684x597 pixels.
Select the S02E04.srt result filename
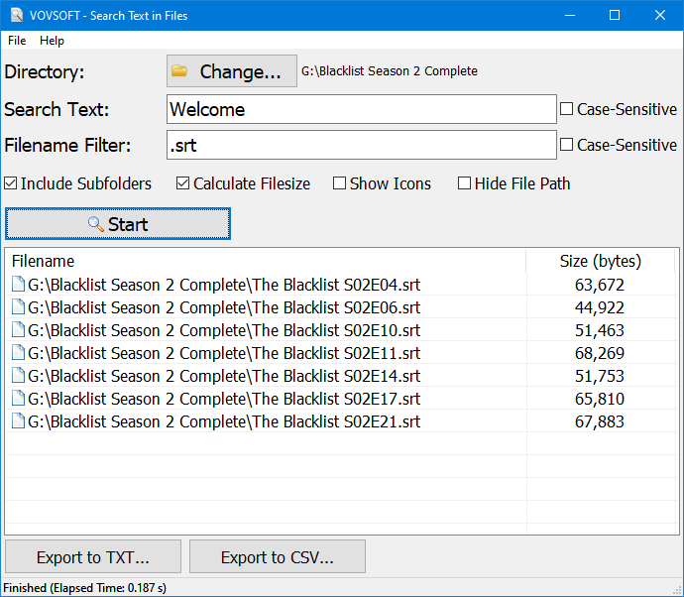224,285
